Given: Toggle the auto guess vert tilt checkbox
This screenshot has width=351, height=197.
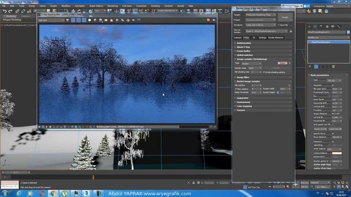Looking at the screenshot, I should [333, 124].
